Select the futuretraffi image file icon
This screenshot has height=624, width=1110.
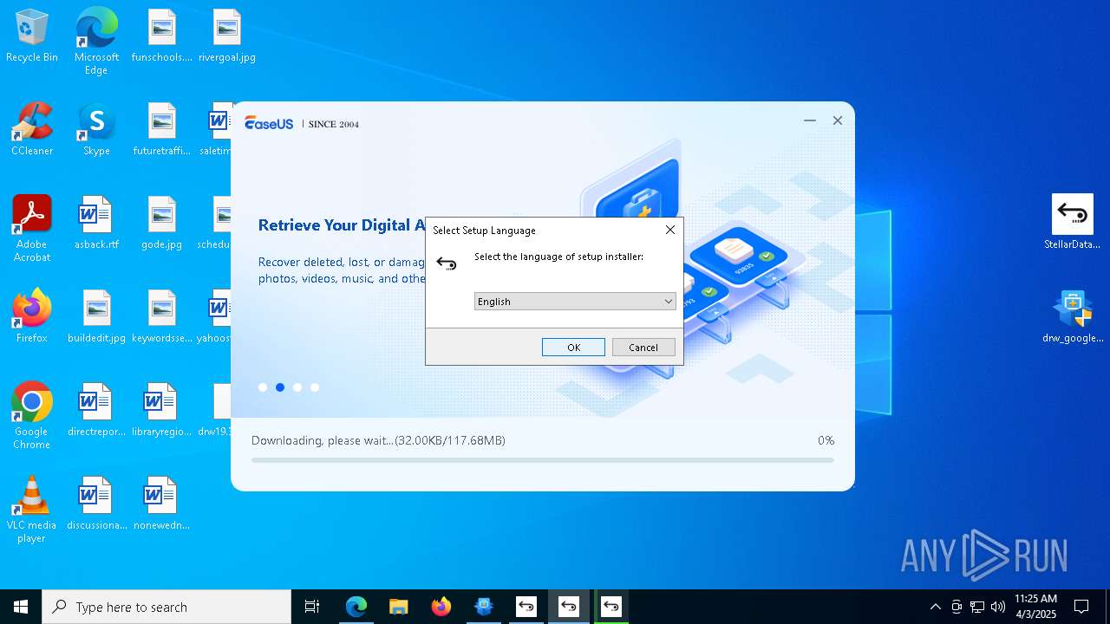click(x=161, y=130)
